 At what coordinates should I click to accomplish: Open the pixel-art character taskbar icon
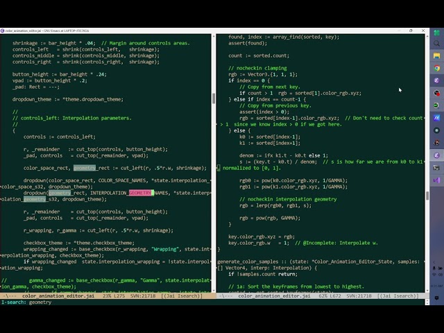[x=436, y=143]
